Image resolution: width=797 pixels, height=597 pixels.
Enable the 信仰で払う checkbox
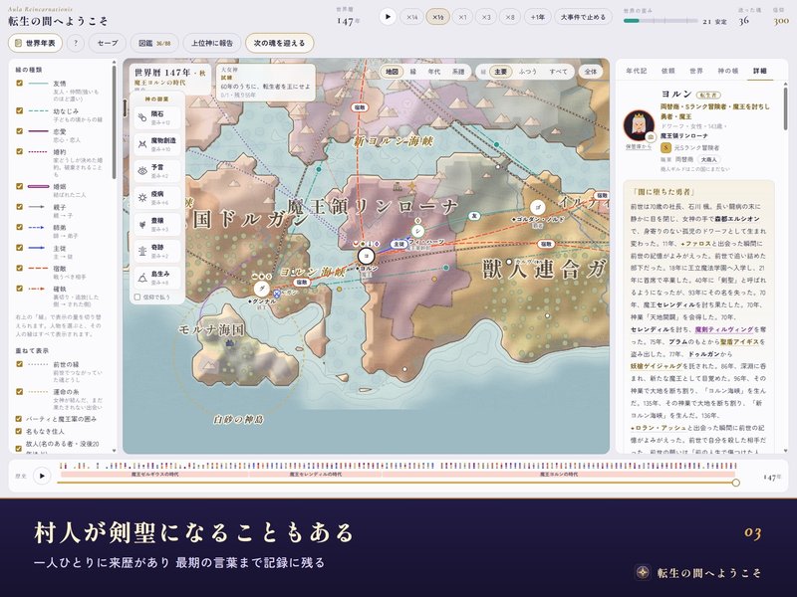click(x=137, y=297)
